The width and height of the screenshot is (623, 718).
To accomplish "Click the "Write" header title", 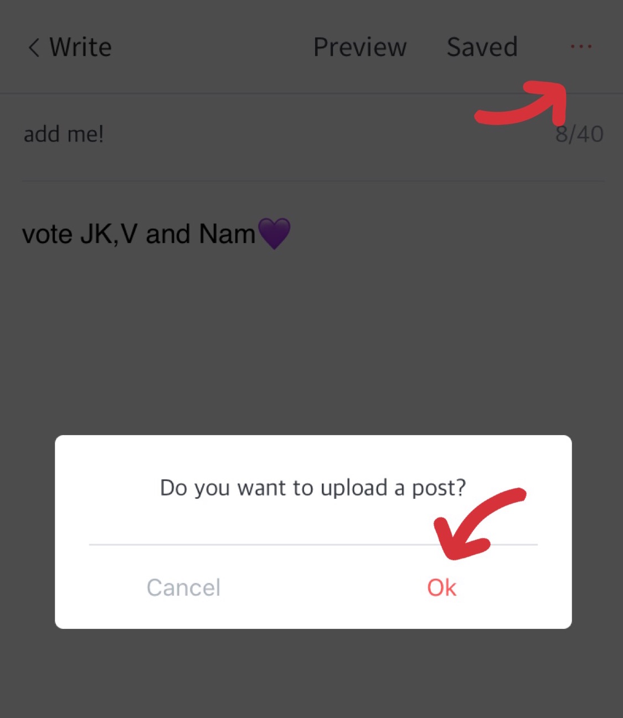I will click(80, 47).
